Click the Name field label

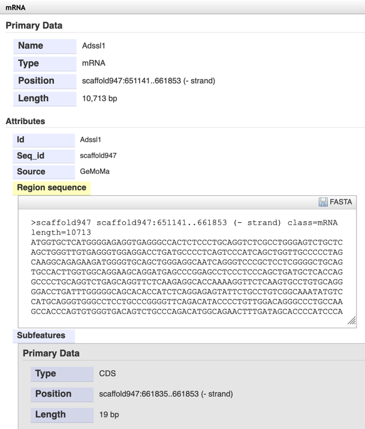coord(31,46)
